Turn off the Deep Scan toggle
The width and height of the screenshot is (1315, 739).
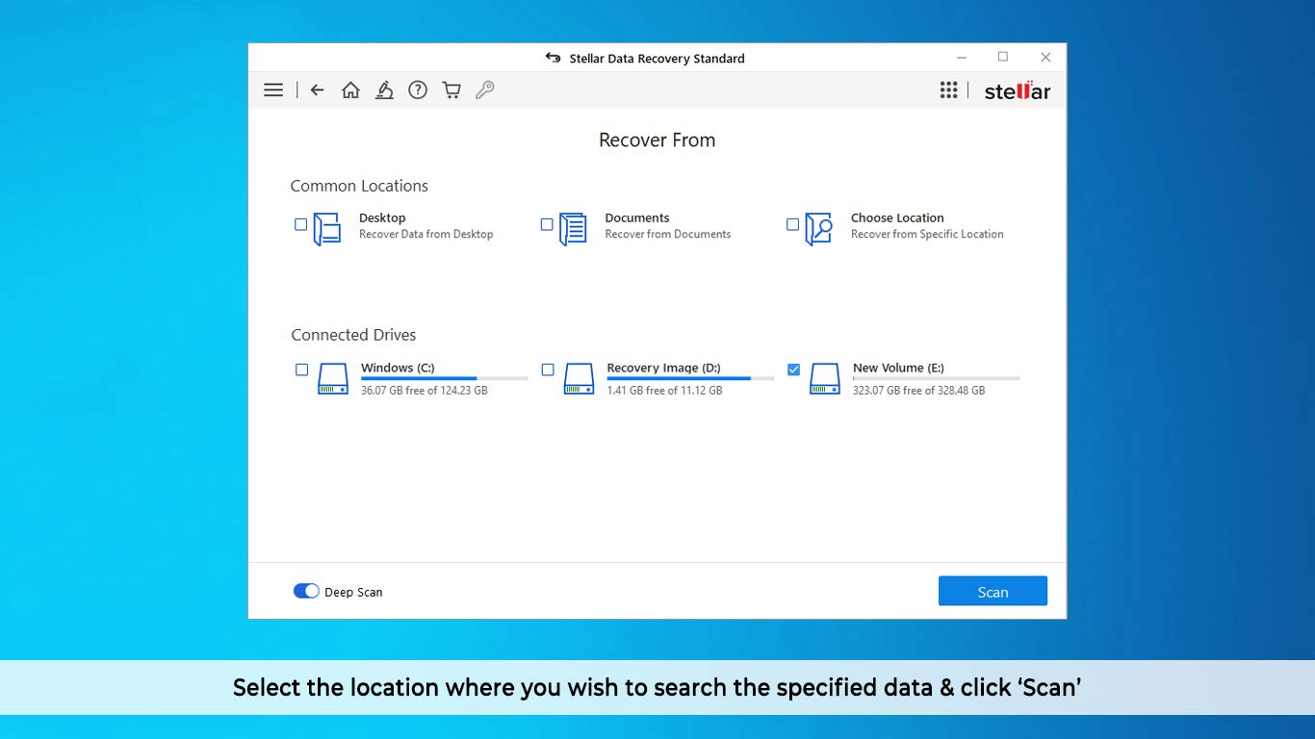306,591
